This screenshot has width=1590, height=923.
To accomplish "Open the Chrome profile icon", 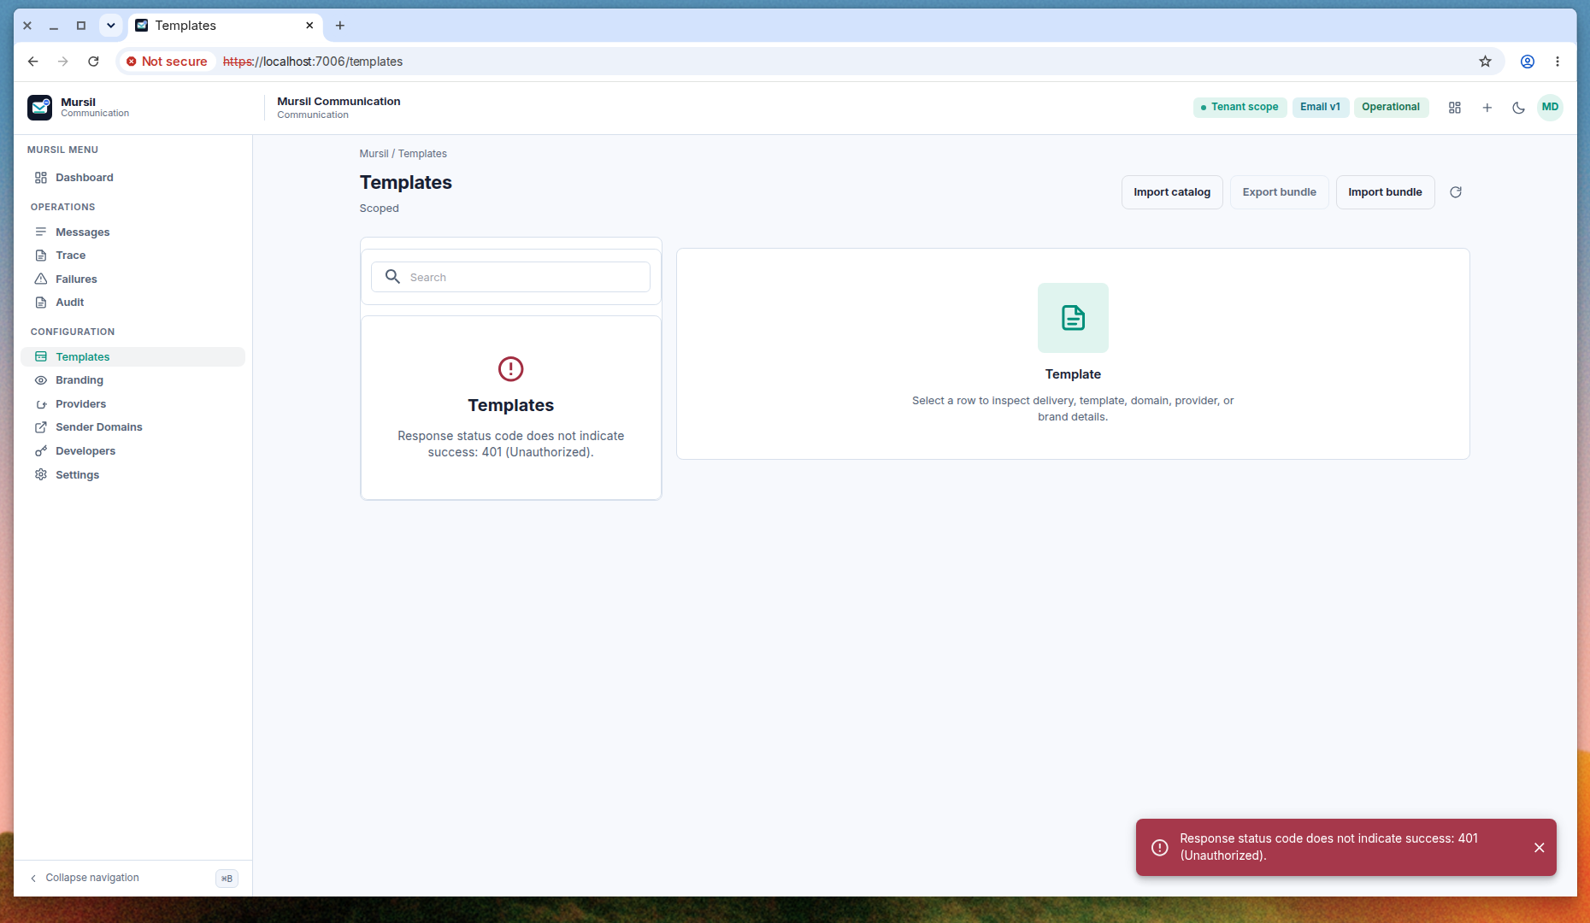I will click(x=1527, y=62).
